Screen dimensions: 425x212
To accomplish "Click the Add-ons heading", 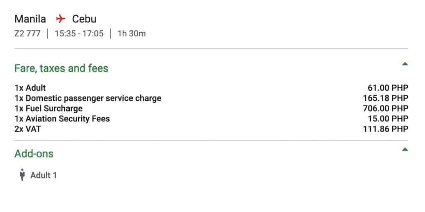I will point(34,154).
